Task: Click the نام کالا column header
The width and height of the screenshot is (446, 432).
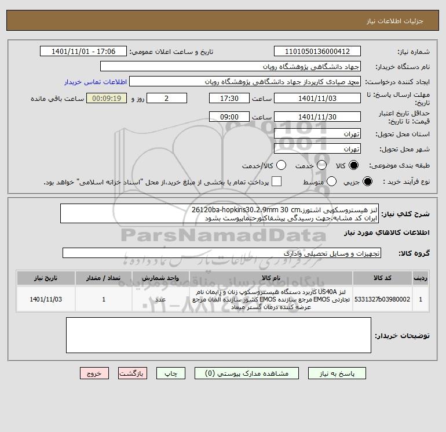Action: 271,278
